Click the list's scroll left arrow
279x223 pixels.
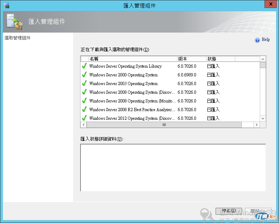(83, 125)
